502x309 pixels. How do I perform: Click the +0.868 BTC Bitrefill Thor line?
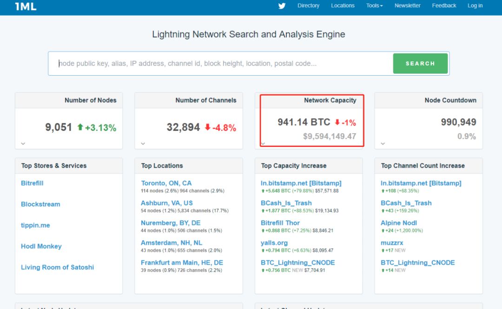point(297,231)
